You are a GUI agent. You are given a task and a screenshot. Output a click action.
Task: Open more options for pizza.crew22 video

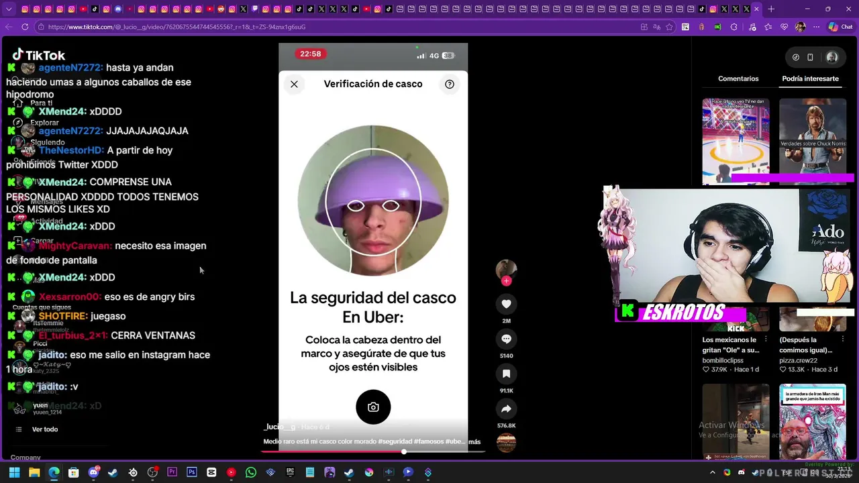point(842,339)
